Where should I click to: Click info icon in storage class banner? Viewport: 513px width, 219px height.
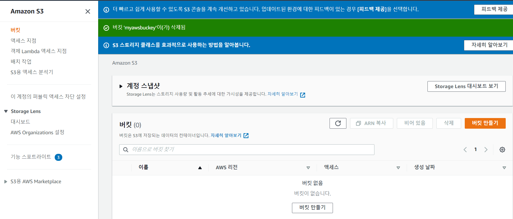106,45
